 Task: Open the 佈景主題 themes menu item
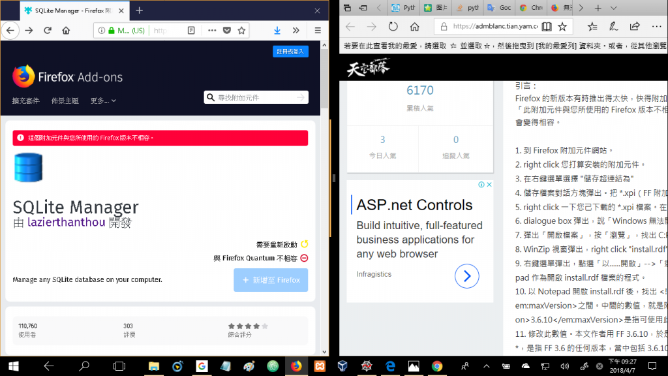[x=65, y=101]
